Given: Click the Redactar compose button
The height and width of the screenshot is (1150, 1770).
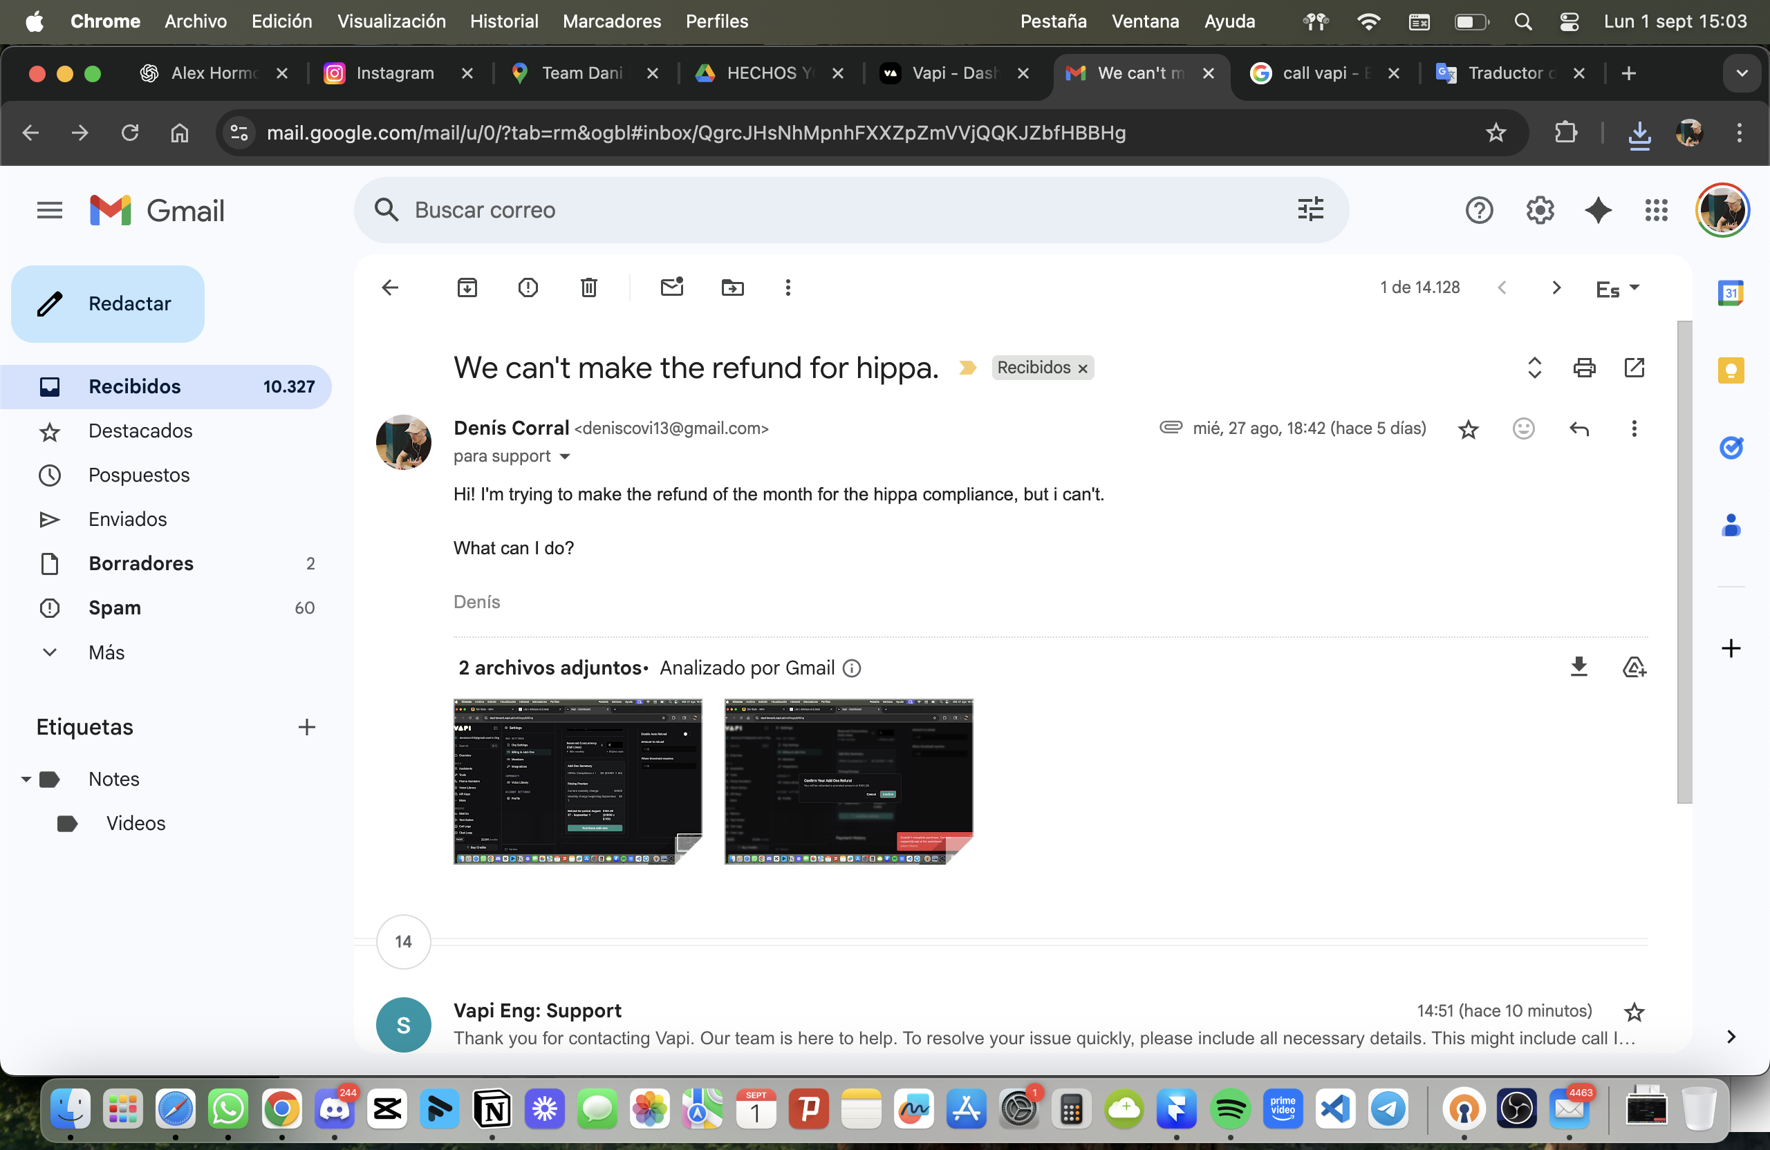Looking at the screenshot, I should pos(108,304).
